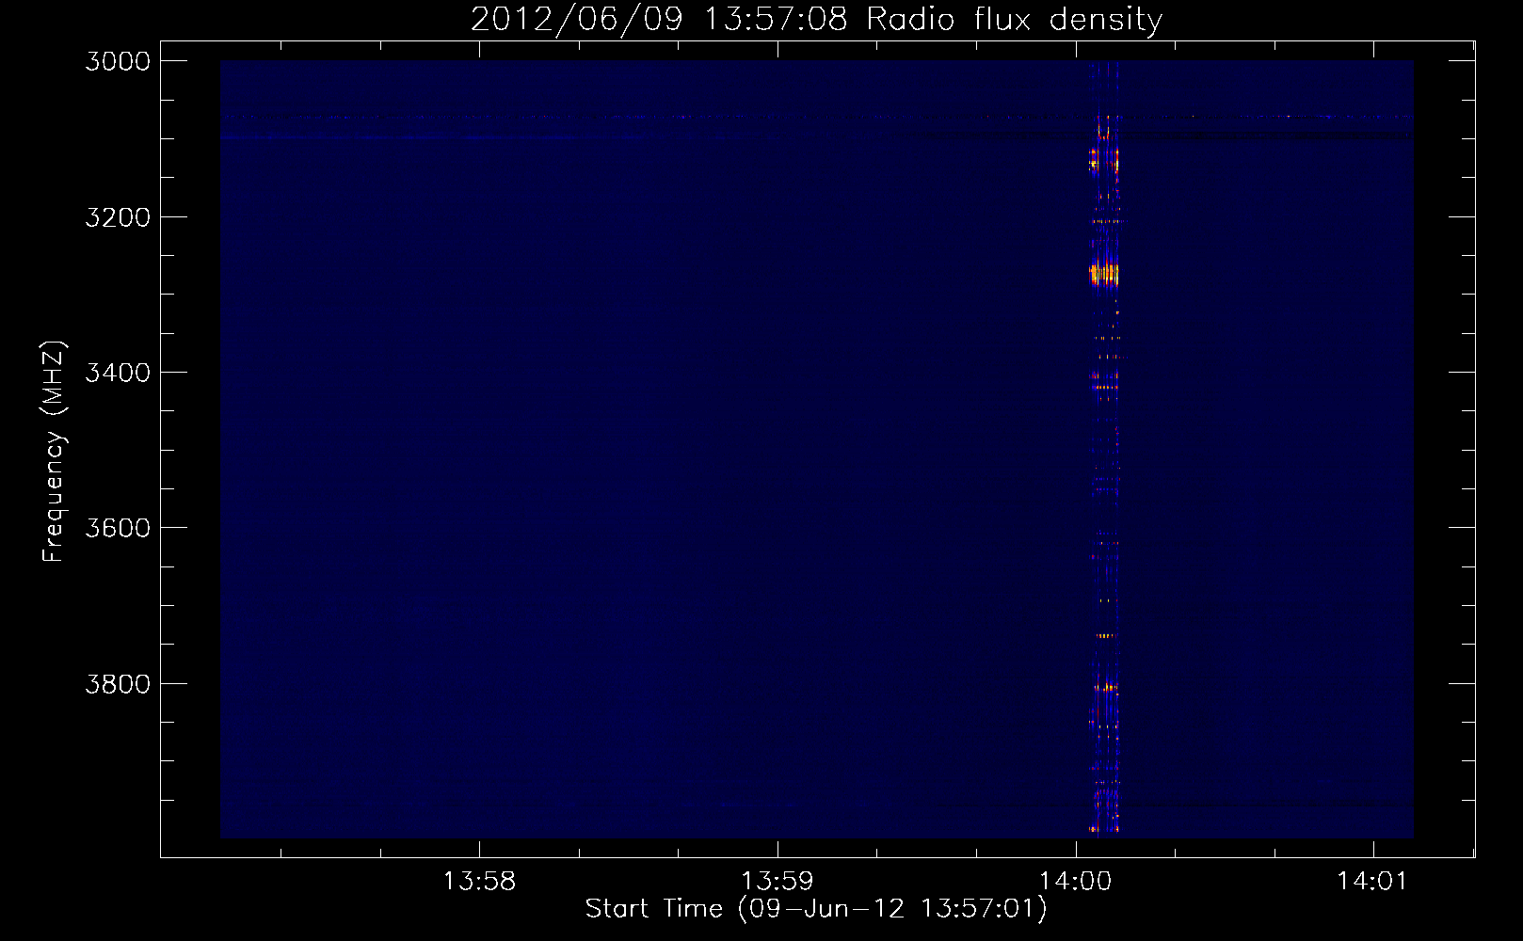Click the 13:58 time tick label
This screenshot has width=1523, height=941.
(x=479, y=882)
